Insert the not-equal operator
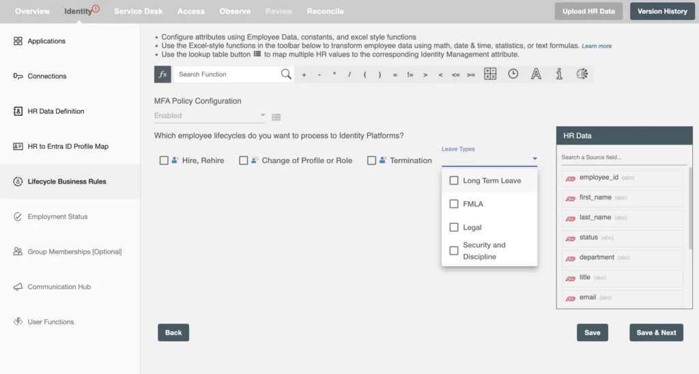Screen dimensions: 699x374 tap(410, 75)
